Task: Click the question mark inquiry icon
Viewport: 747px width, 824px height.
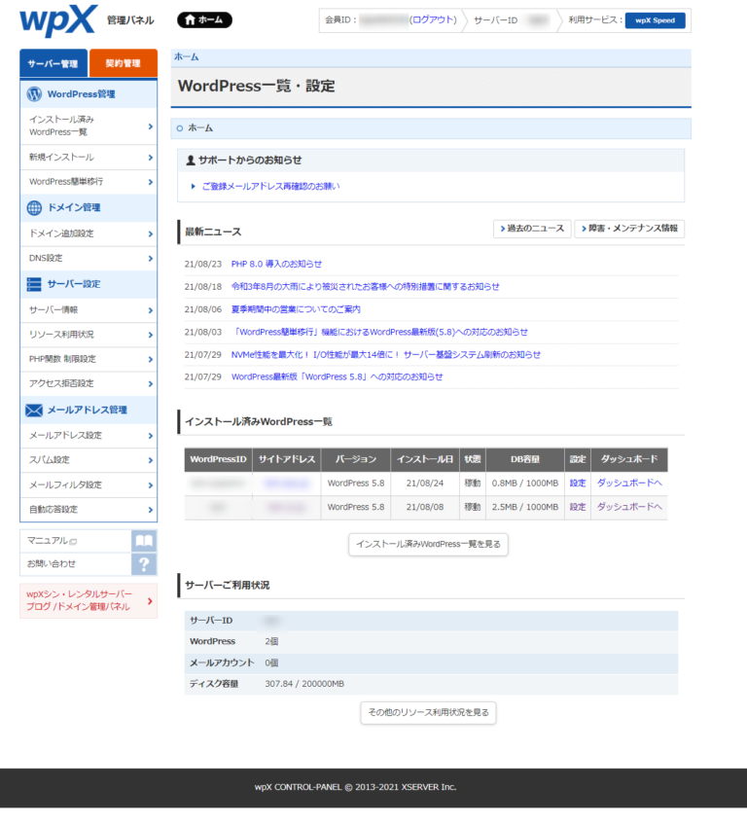Action: pyautogui.click(x=144, y=564)
